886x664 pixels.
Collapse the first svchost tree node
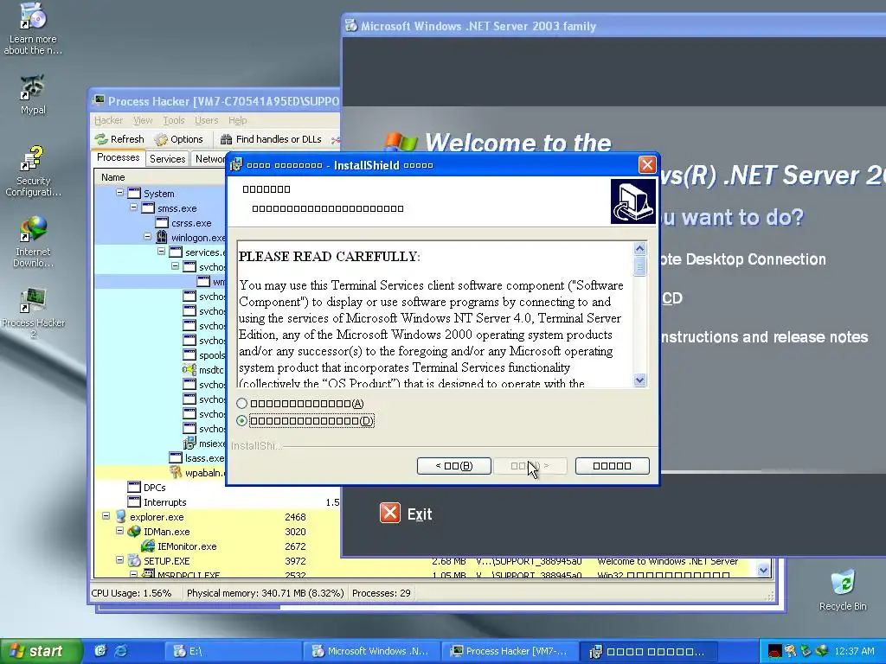(175, 266)
